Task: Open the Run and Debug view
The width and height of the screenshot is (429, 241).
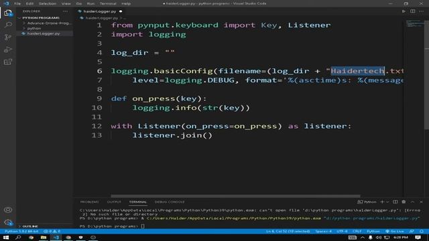Action: 8,50
